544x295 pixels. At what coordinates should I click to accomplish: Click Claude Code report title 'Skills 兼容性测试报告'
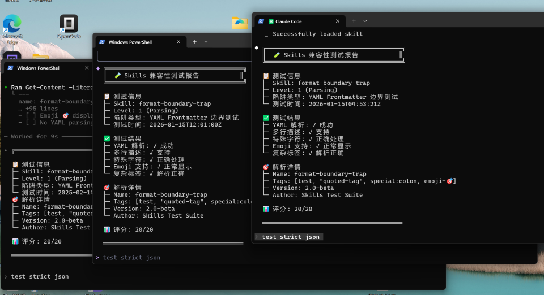321,55
